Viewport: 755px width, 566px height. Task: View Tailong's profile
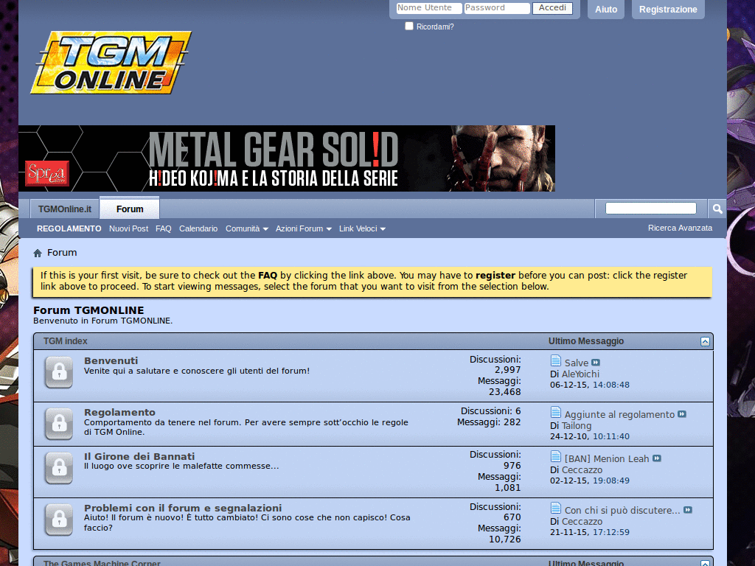click(577, 425)
